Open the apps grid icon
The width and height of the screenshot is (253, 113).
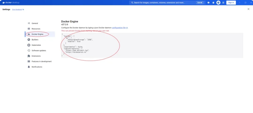point(223,3)
